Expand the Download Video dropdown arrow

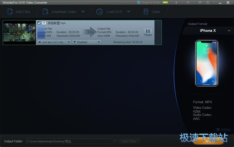coord(83,12)
